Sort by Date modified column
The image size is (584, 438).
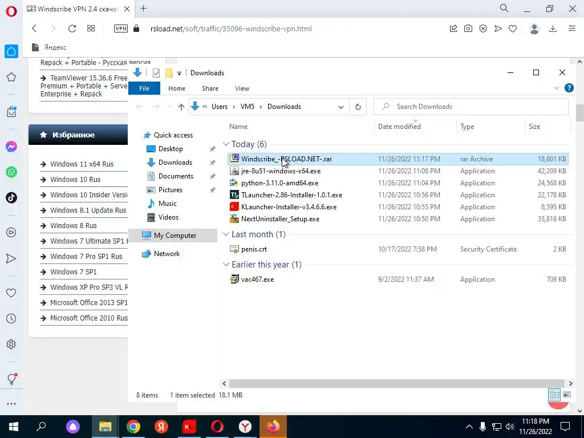pyautogui.click(x=399, y=127)
